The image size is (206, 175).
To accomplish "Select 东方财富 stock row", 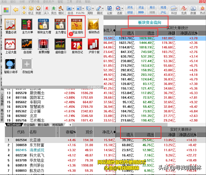I will point(105,145).
